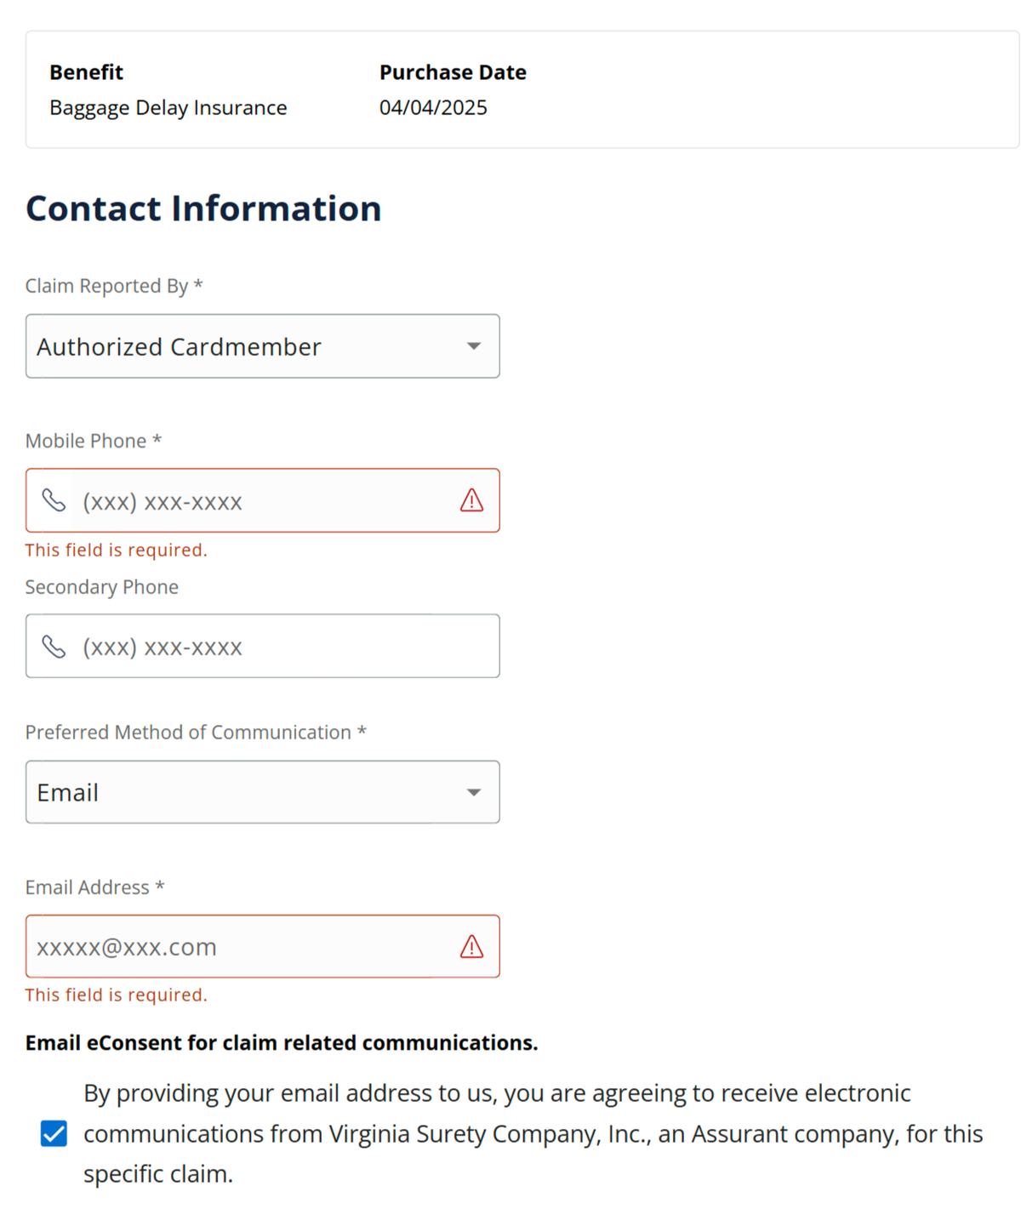1021x1226 pixels.
Task: Click the warning icon in Email Address field
Action: (471, 946)
